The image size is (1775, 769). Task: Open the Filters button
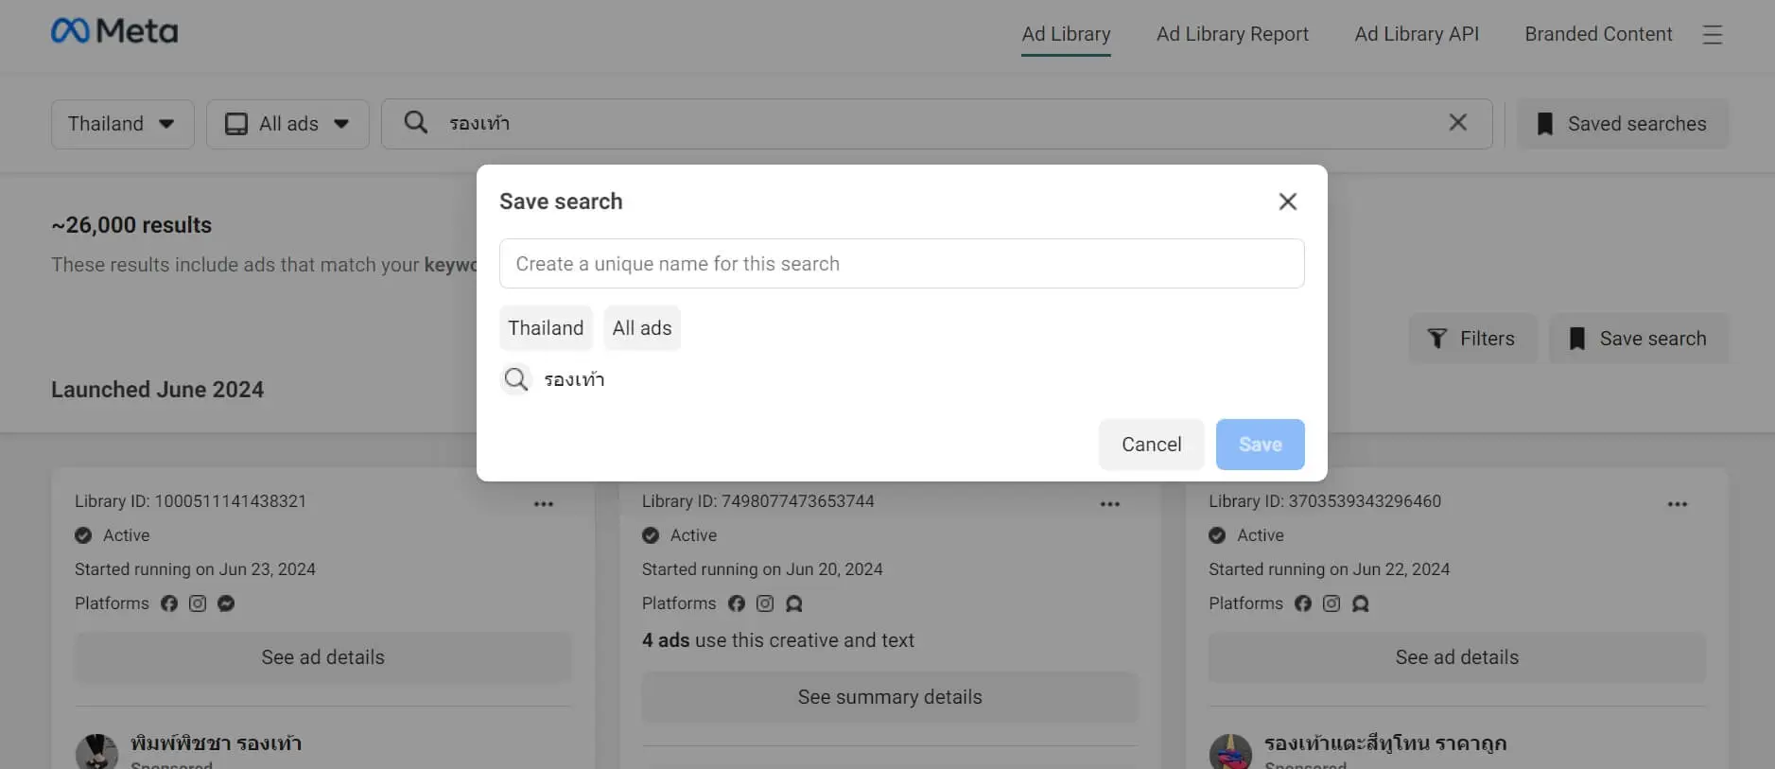1472,339
